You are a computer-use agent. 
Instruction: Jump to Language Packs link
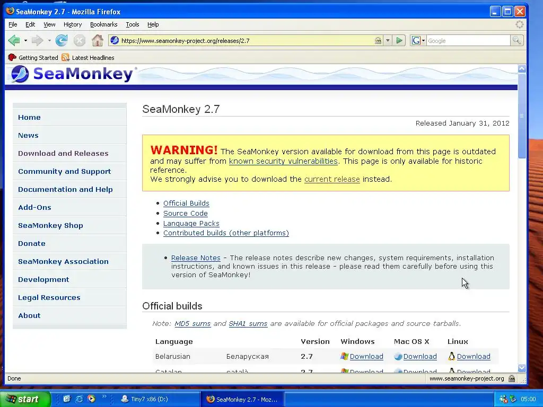(x=191, y=223)
